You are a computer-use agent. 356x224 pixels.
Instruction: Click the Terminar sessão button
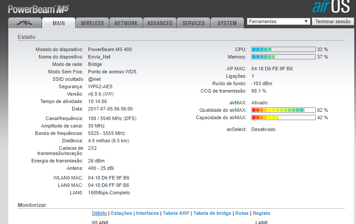pyautogui.click(x=333, y=21)
